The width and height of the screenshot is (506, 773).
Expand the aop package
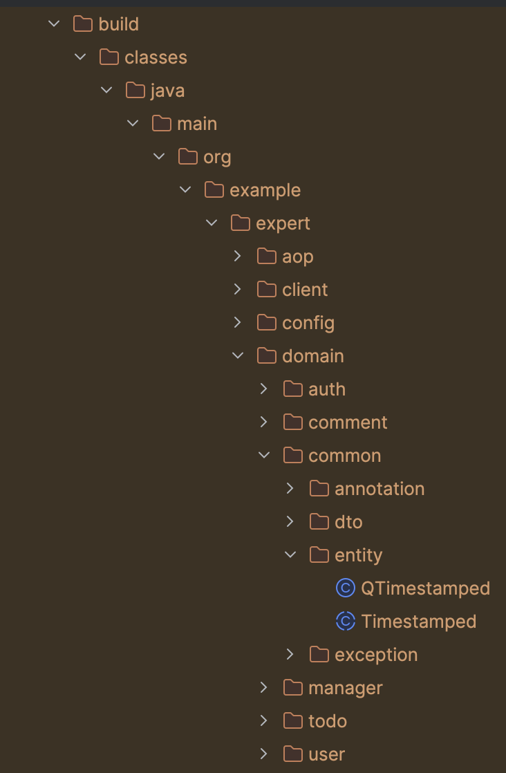click(x=237, y=256)
